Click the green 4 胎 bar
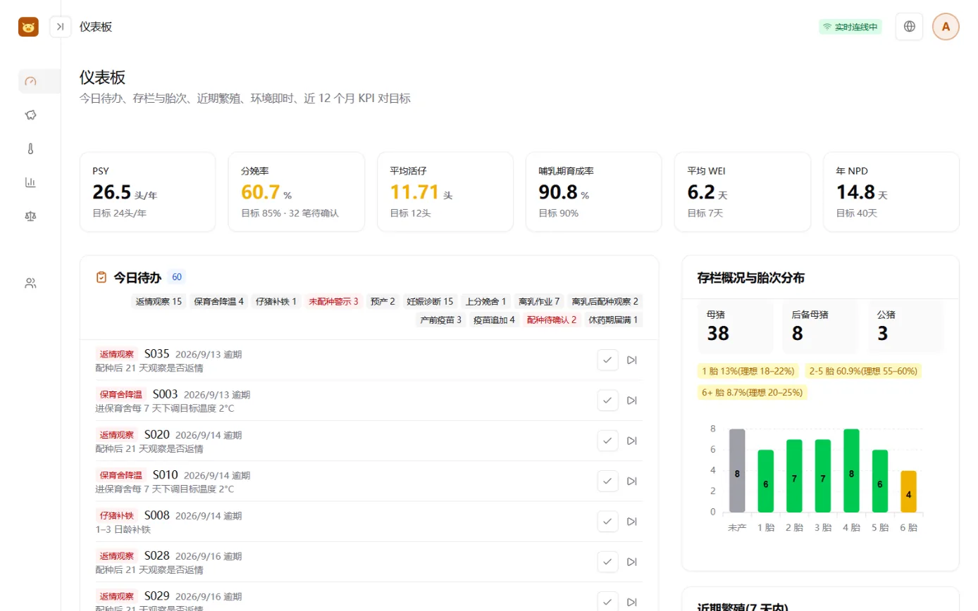Image resolution: width=978 pixels, height=611 pixels. [851, 471]
